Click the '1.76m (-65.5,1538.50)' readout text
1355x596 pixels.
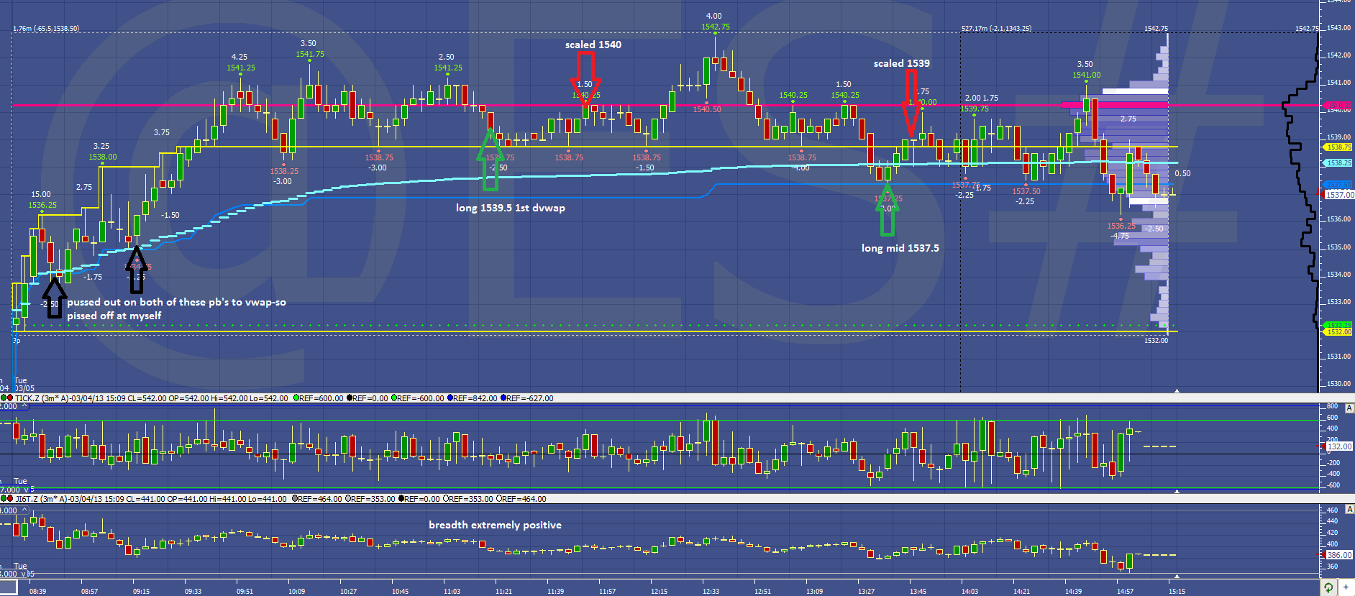click(46, 29)
